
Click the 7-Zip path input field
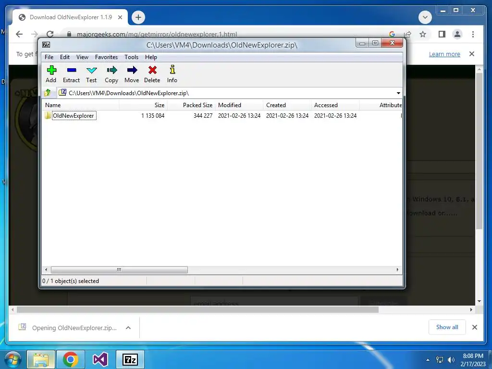coord(226,93)
